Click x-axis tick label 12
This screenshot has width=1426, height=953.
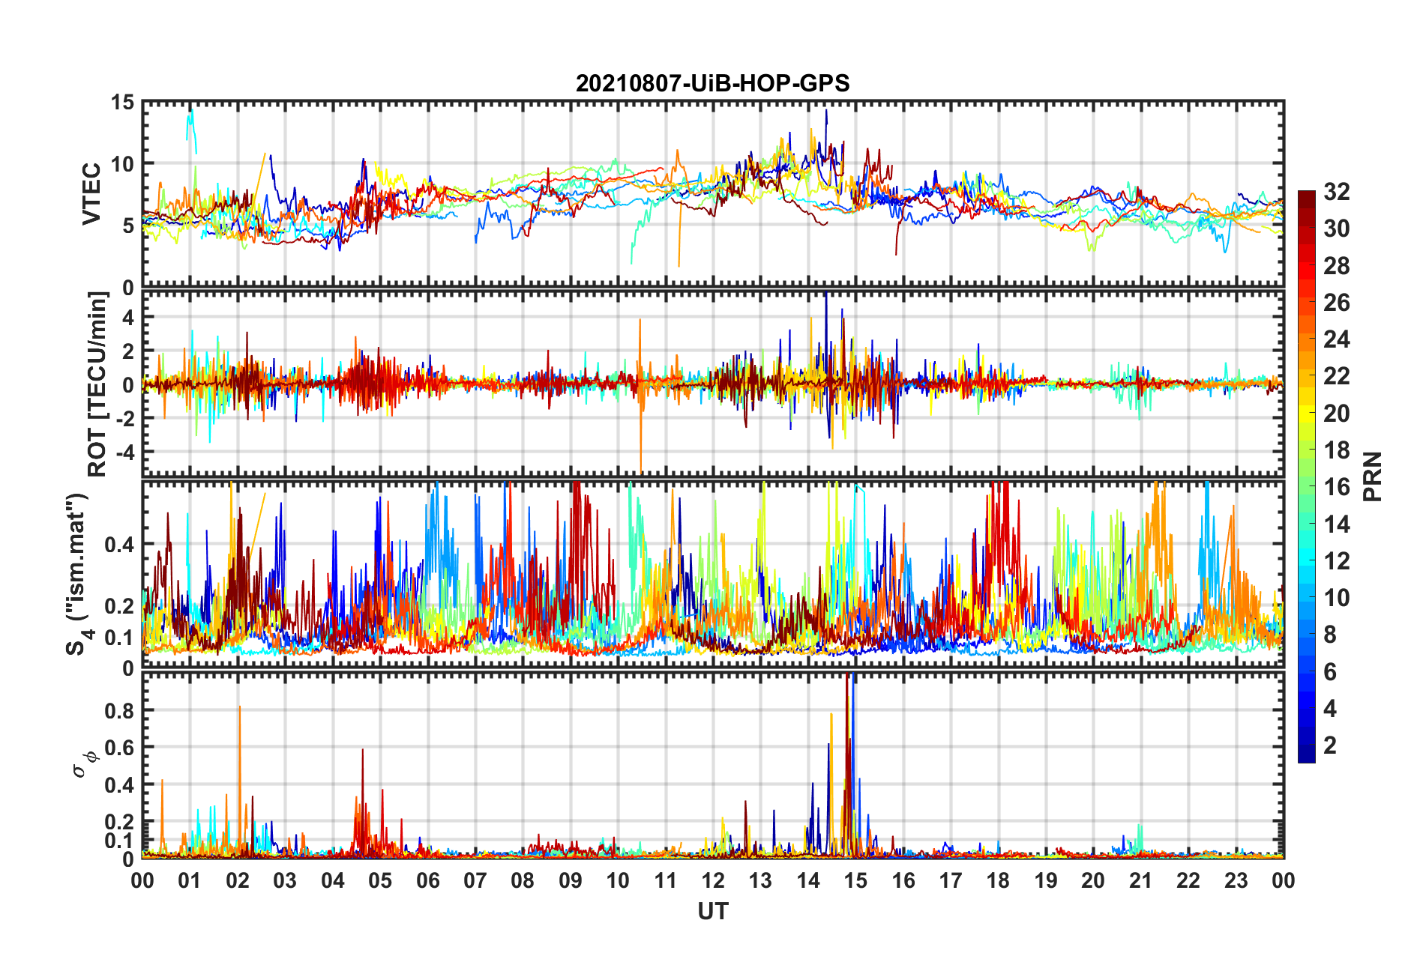click(x=713, y=880)
